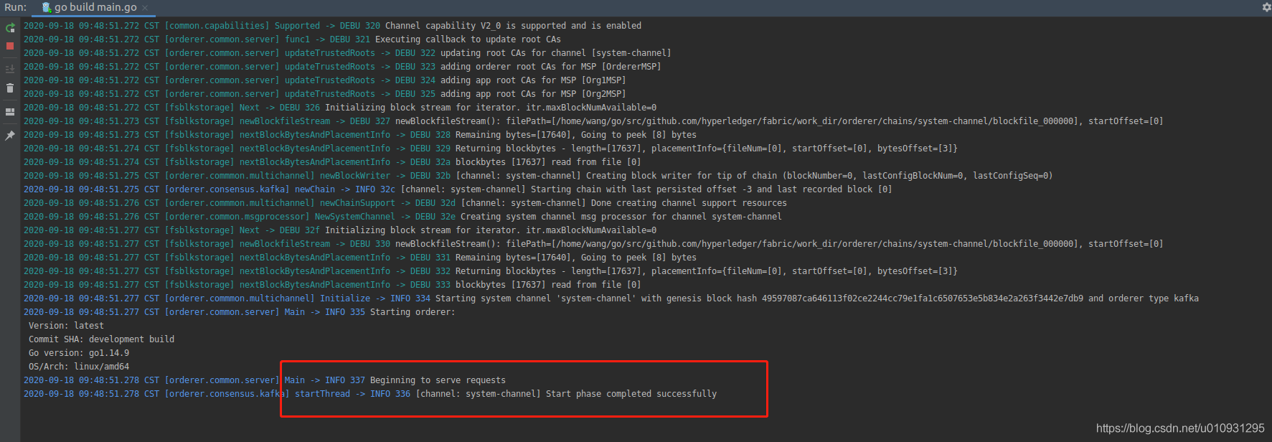Click DEBU 327 newBlockfileStream filePath line
Image resolution: width=1272 pixels, height=442 pixels.
tap(593, 121)
